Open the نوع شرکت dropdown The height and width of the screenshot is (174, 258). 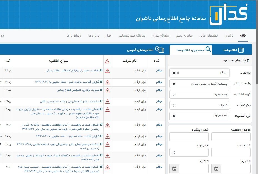(x=199, y=105)
